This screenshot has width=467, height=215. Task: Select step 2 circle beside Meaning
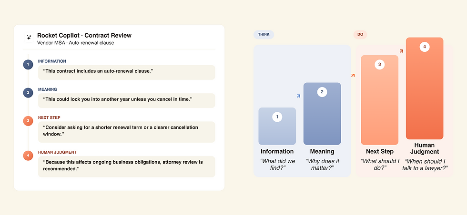click(x=28, y=93)
